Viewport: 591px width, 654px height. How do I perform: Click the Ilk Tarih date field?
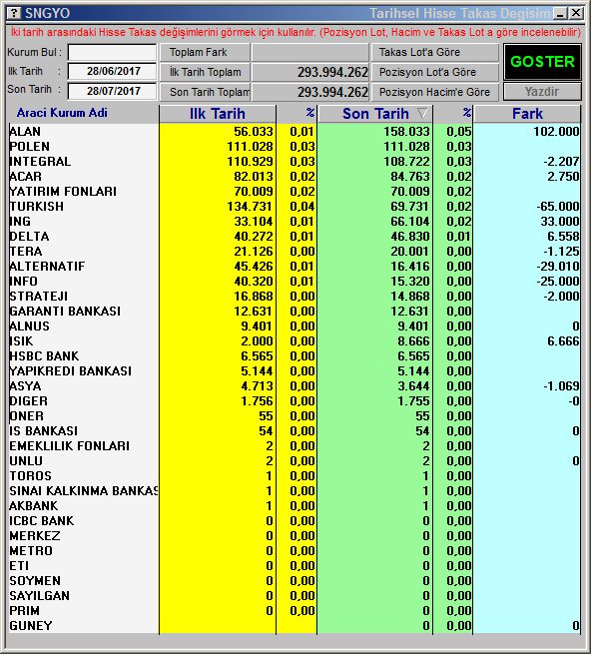click(x=112, y=71)
